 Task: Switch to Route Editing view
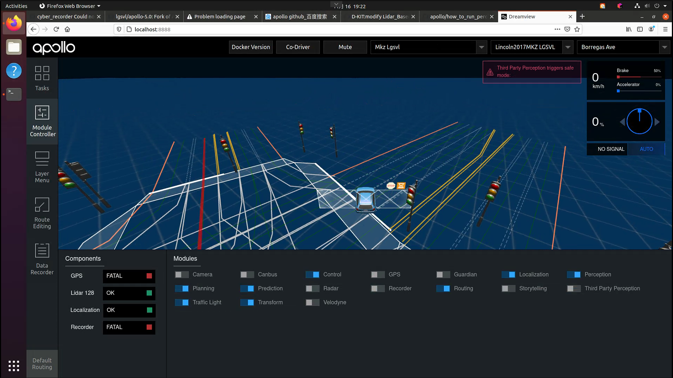42,213
